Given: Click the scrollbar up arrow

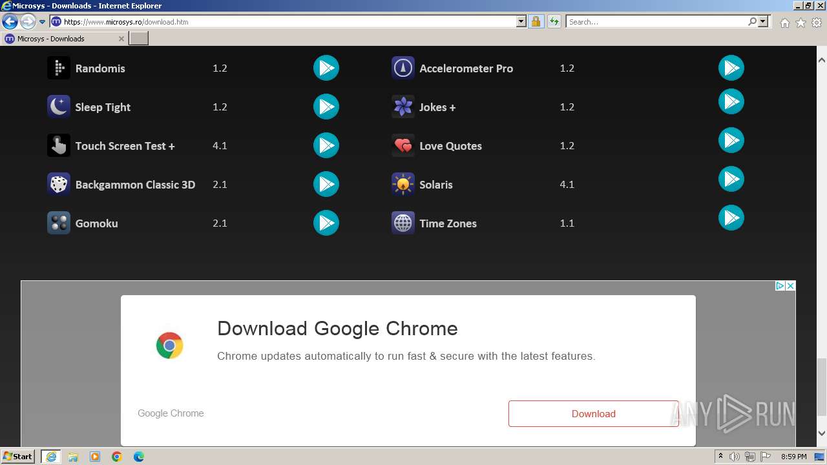Looking at the screenshot, I should pos(822,60).
